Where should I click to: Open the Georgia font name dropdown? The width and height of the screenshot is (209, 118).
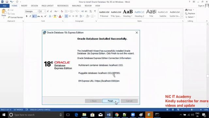coord(38,11)
